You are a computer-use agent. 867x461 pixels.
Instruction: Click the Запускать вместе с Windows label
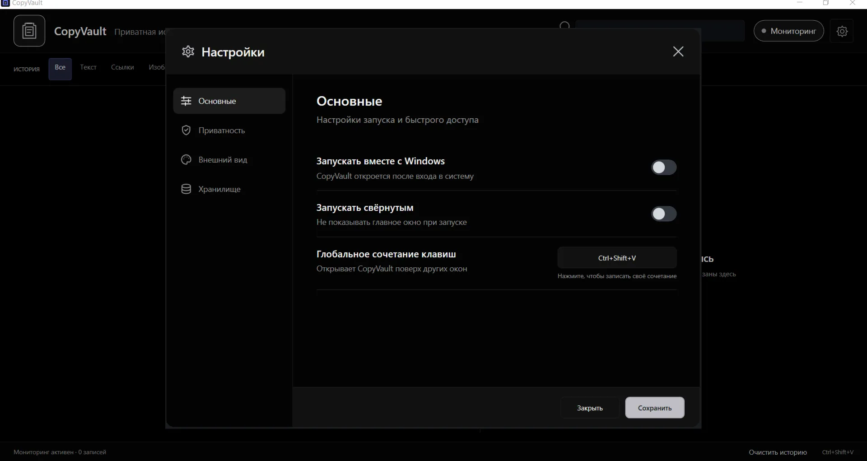click(380, 161)
